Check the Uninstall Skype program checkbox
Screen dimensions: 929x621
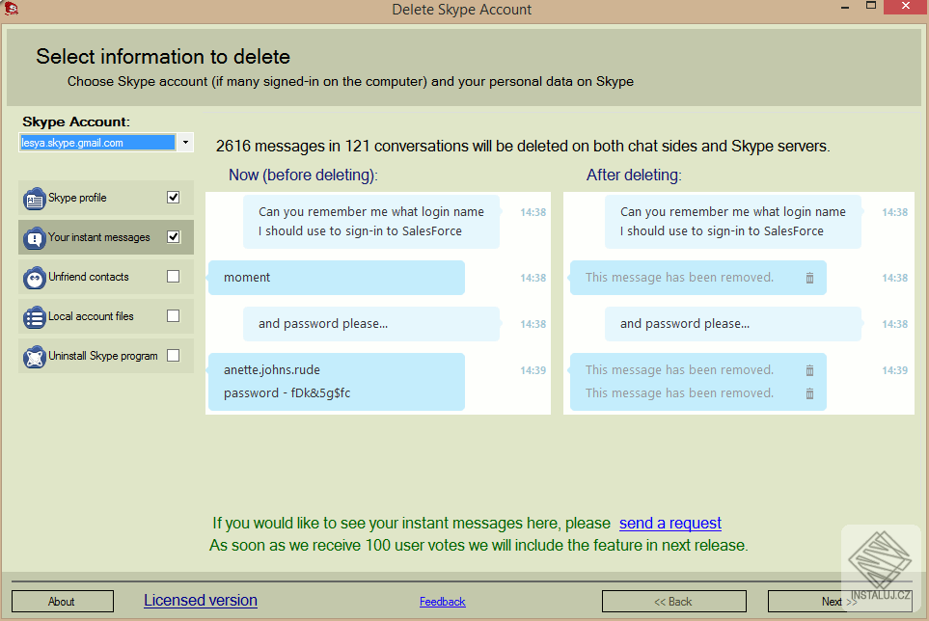click(172, 356)
